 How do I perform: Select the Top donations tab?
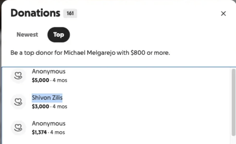58,35
